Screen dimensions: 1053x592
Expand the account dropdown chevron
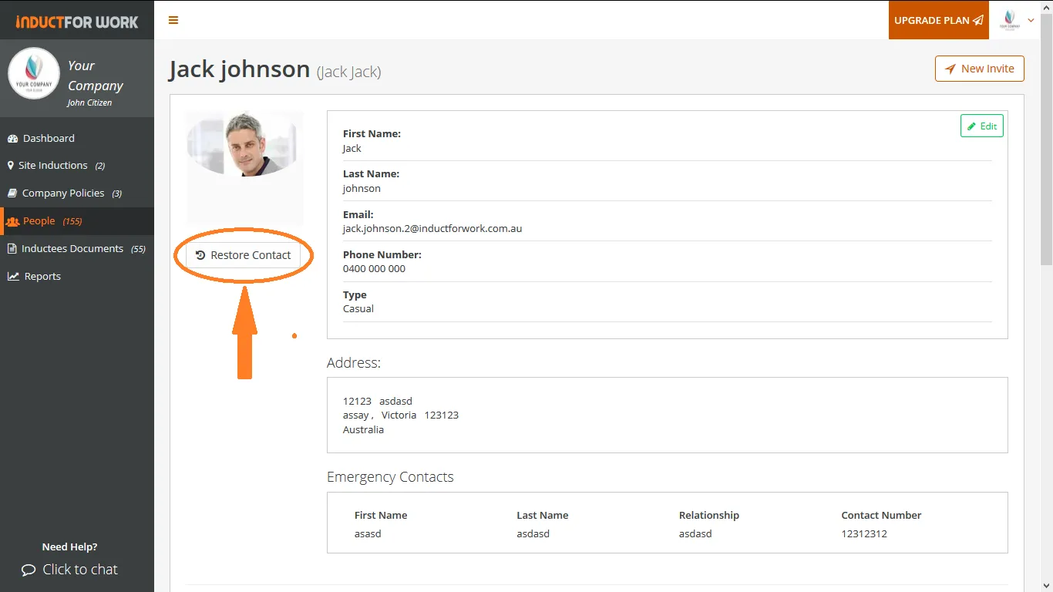point(1031,21)
